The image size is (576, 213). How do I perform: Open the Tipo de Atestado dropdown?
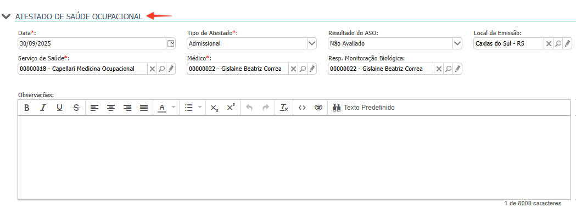pos(311,43)
